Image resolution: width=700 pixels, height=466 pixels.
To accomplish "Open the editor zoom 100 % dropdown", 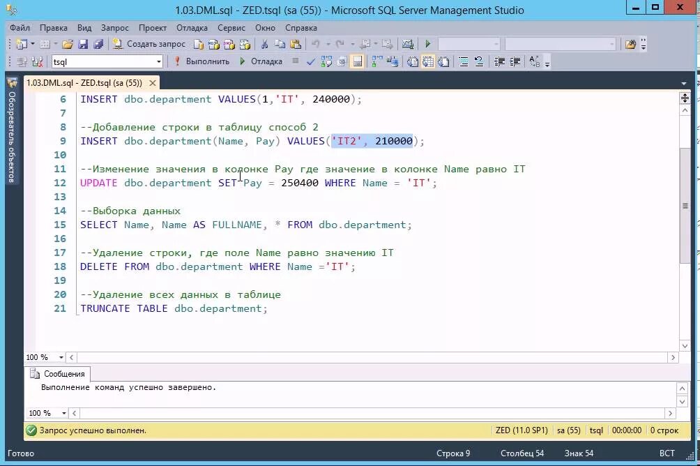I will 61,357.
